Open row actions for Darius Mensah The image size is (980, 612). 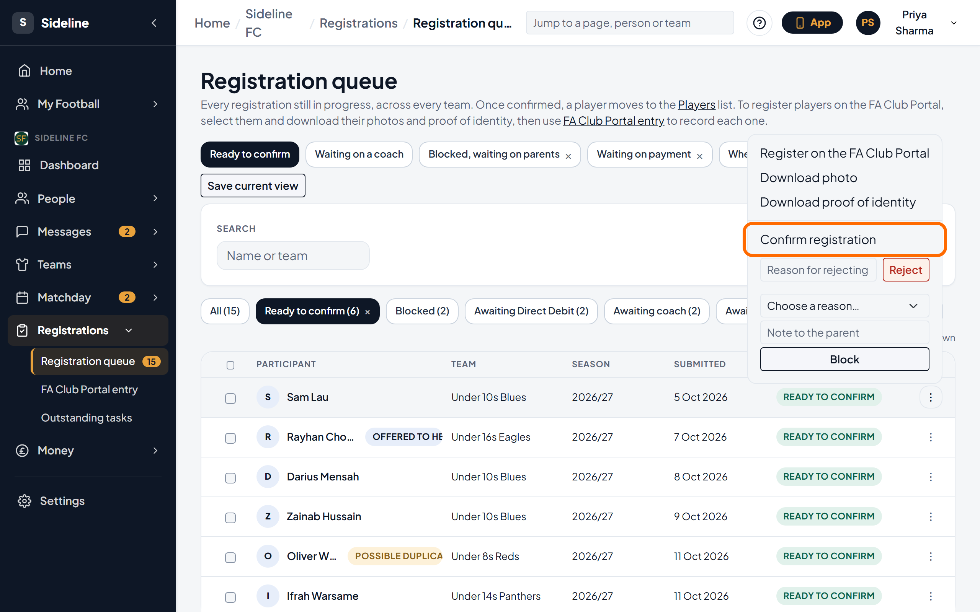click(931, 477)
